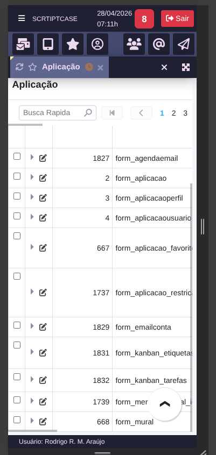Click the tablet device icon
This screenshot has height=455, width=216.
pos(48,44)
